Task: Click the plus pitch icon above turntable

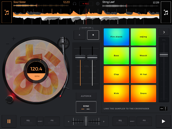Action: [14, 39]
